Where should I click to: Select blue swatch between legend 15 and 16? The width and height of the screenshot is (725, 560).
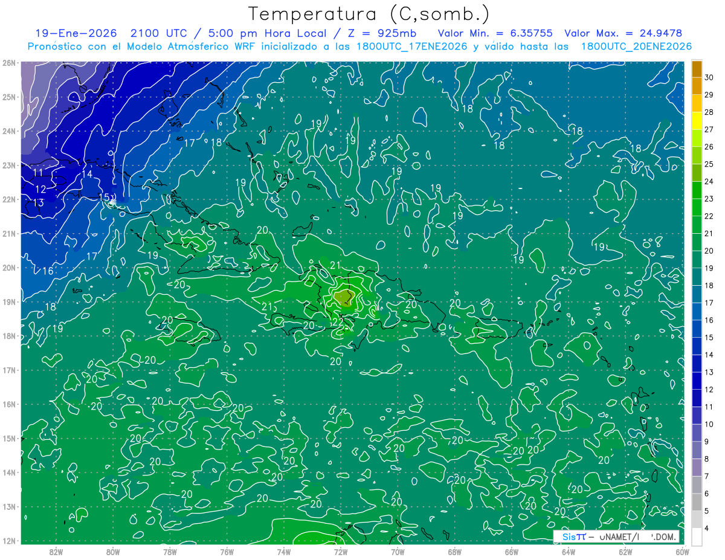click(x=697, y=329)
